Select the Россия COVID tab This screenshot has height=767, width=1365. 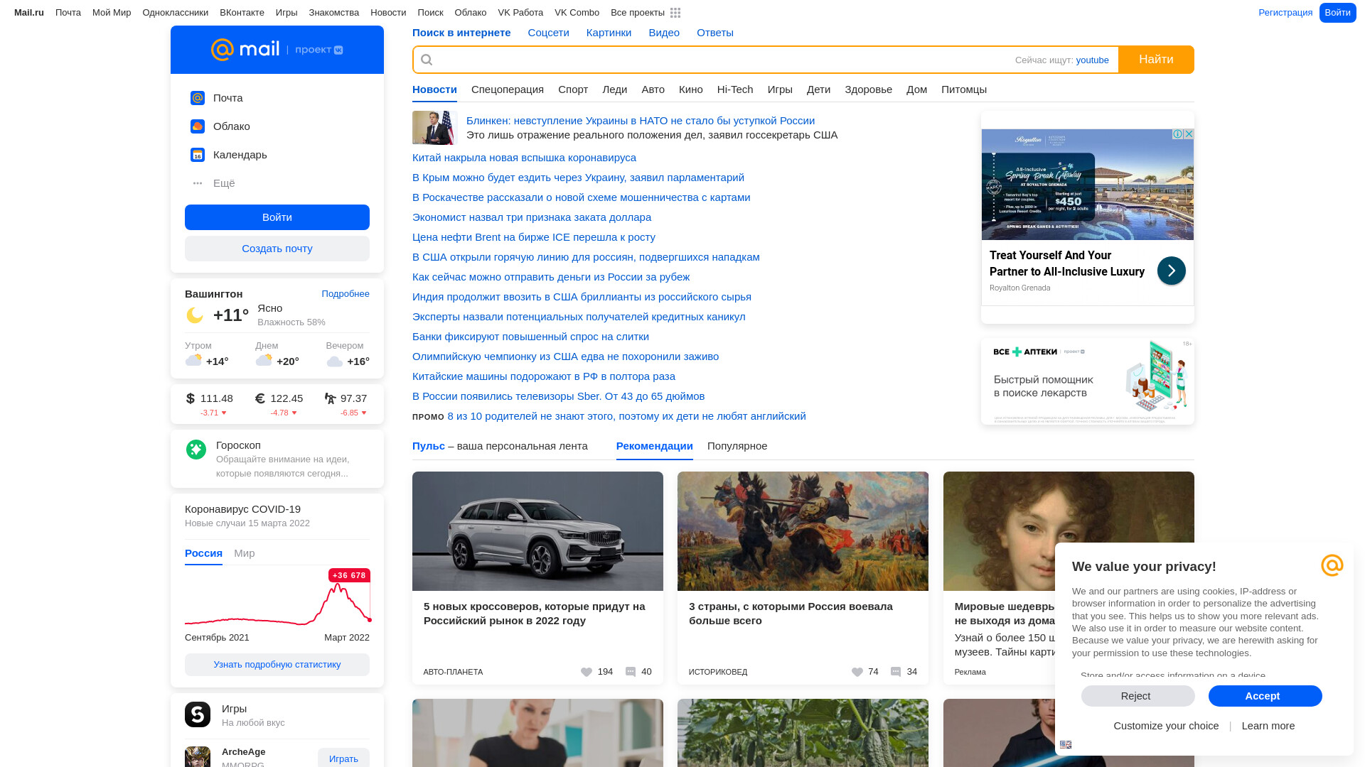(x=203, y=553)
